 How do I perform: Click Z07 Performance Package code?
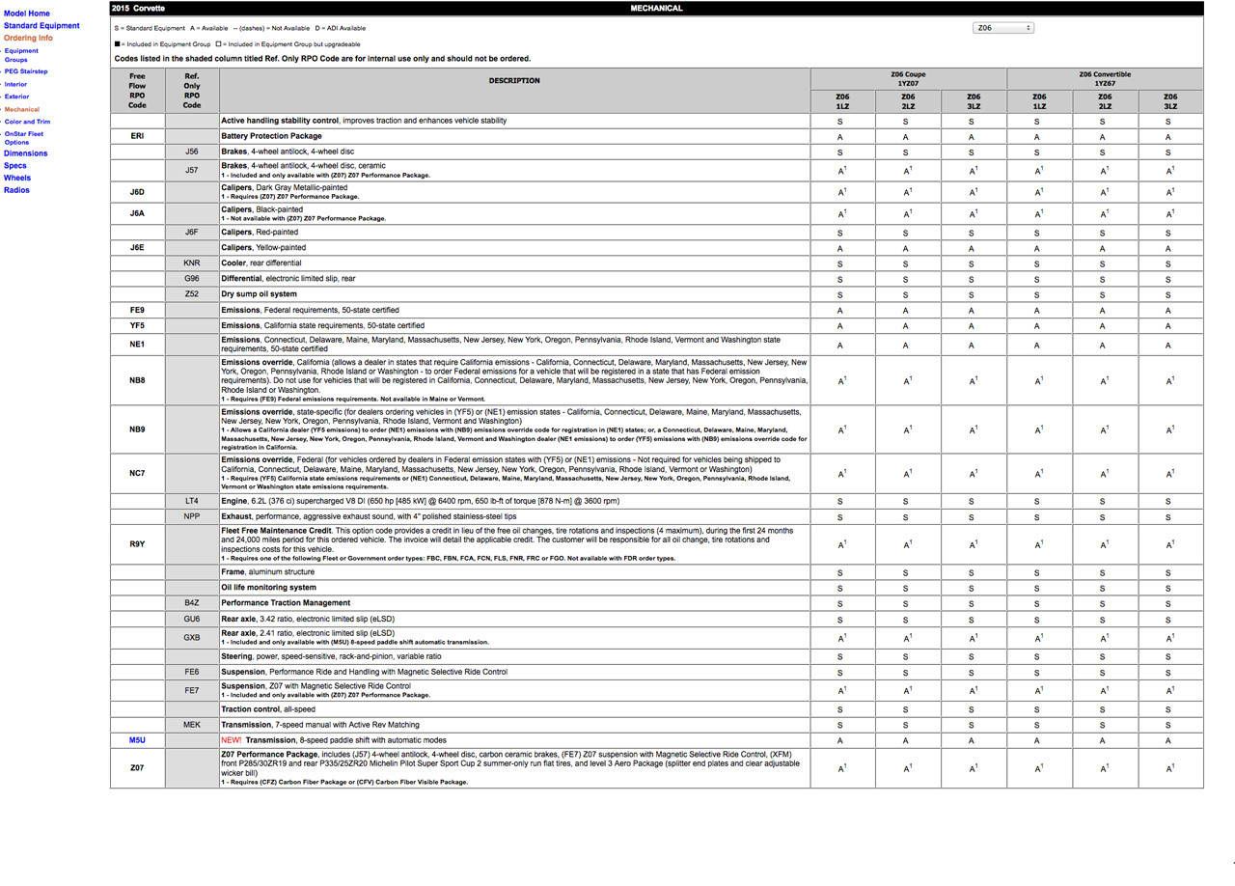137,768
